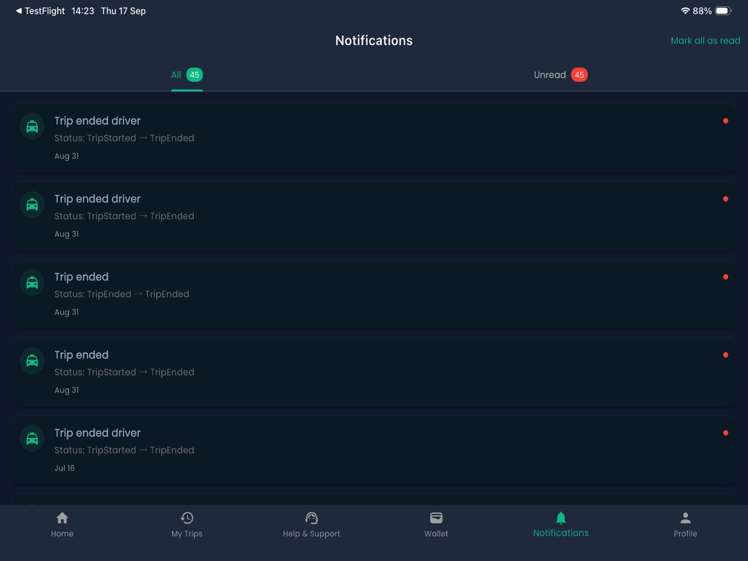Screen dimensions: 748x561
Task: Open the Wallet icon
Action: (x=436, y=518)
